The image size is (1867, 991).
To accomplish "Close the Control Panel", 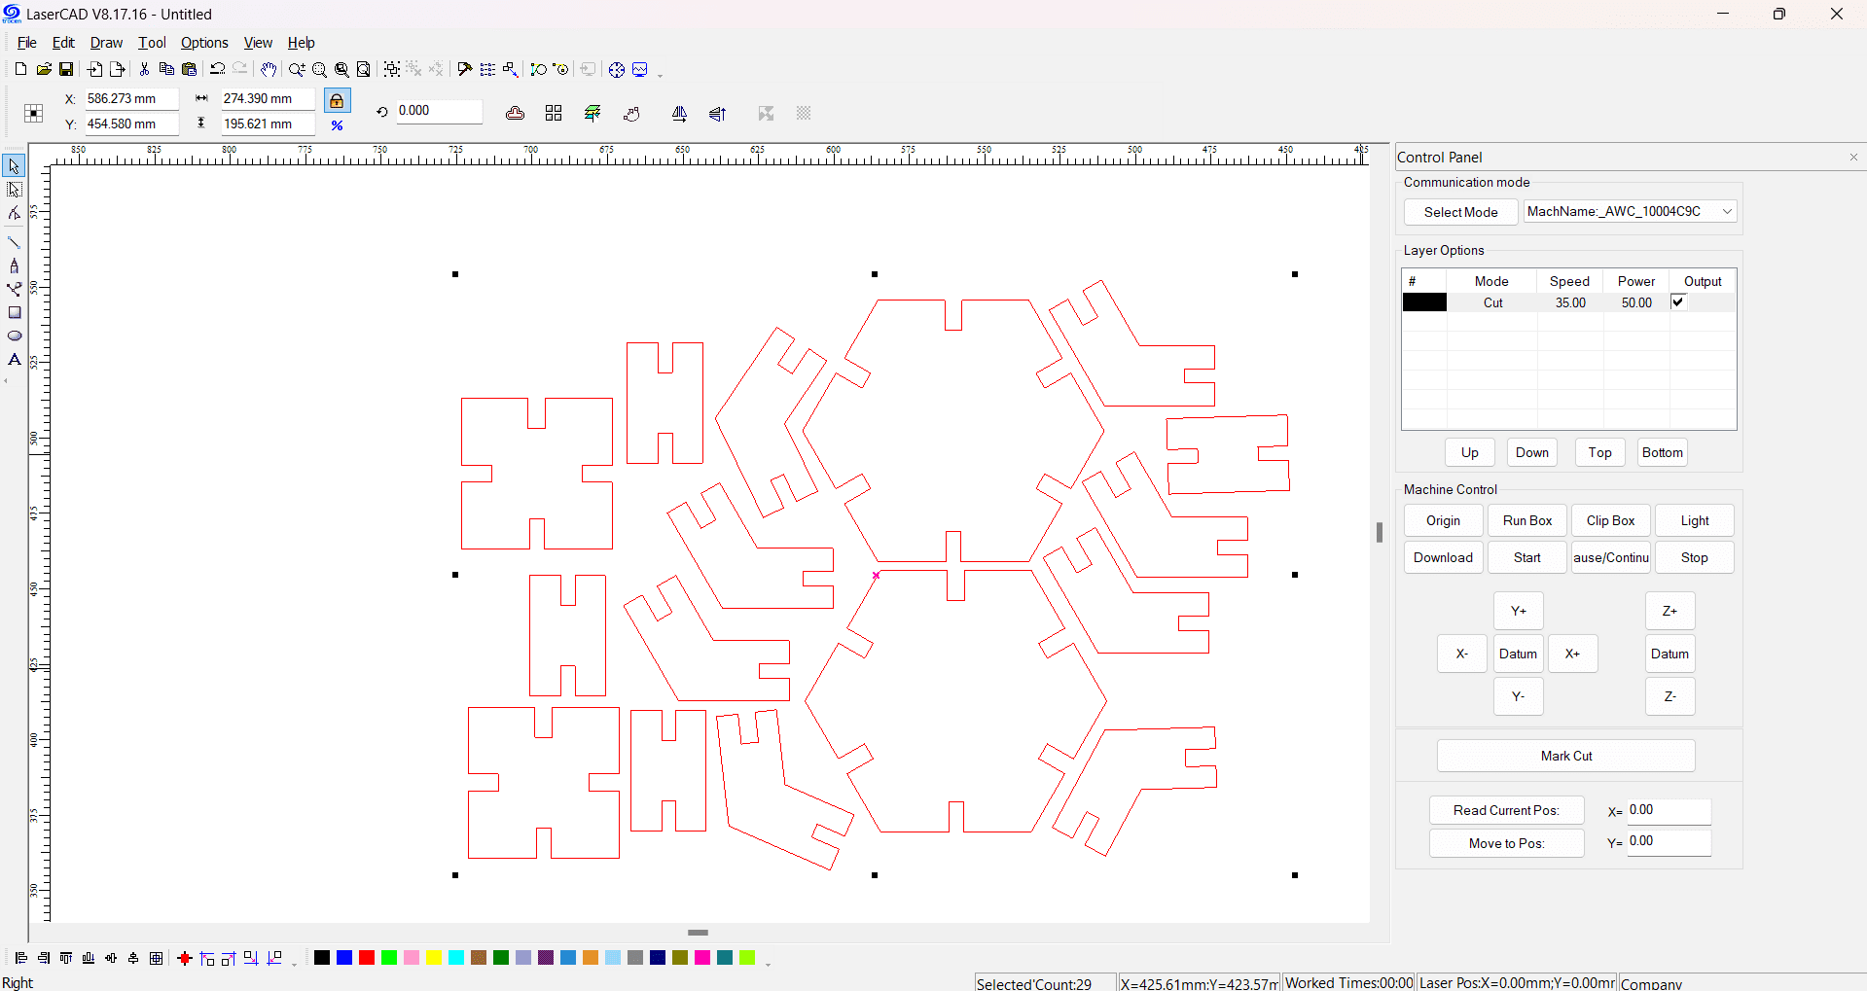I will 1853,158.
